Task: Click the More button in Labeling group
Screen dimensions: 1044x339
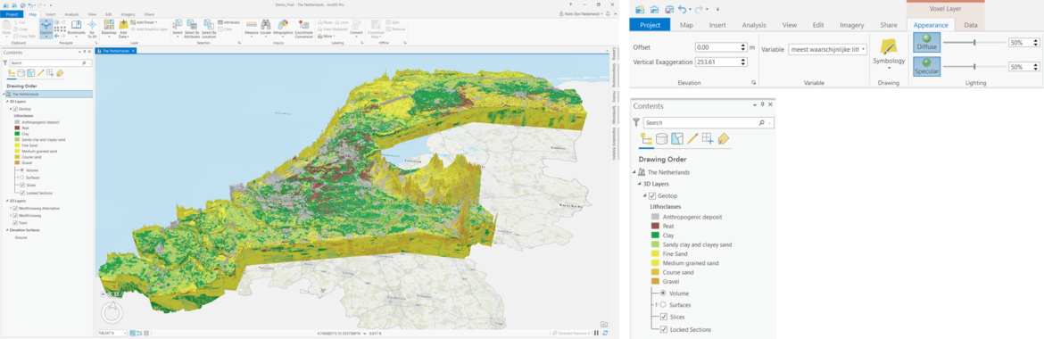Action: [327, 35]
